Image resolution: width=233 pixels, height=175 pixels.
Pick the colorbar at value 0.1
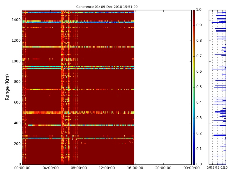tap(194, 149)
